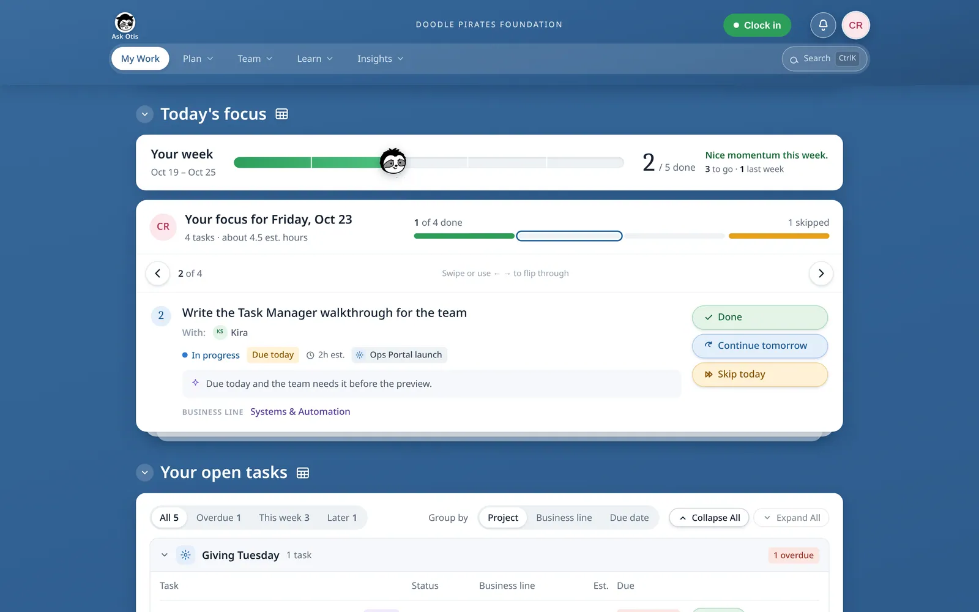This screenshot has width=979, height=612.
Task: Open notifications bell
Action: click(x=823, y=25)
